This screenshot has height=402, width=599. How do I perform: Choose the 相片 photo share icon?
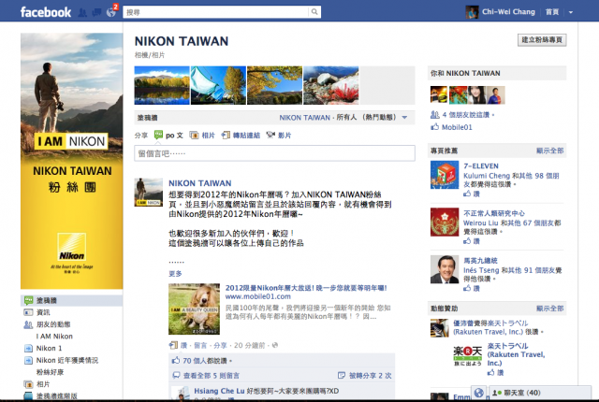194,135
